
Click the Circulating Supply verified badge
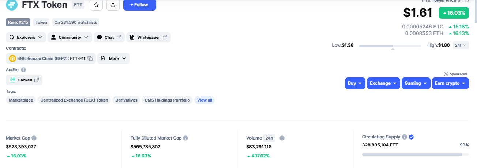click(411, 137)
